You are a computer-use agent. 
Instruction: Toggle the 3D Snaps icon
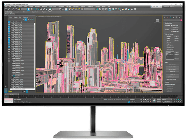70,9
